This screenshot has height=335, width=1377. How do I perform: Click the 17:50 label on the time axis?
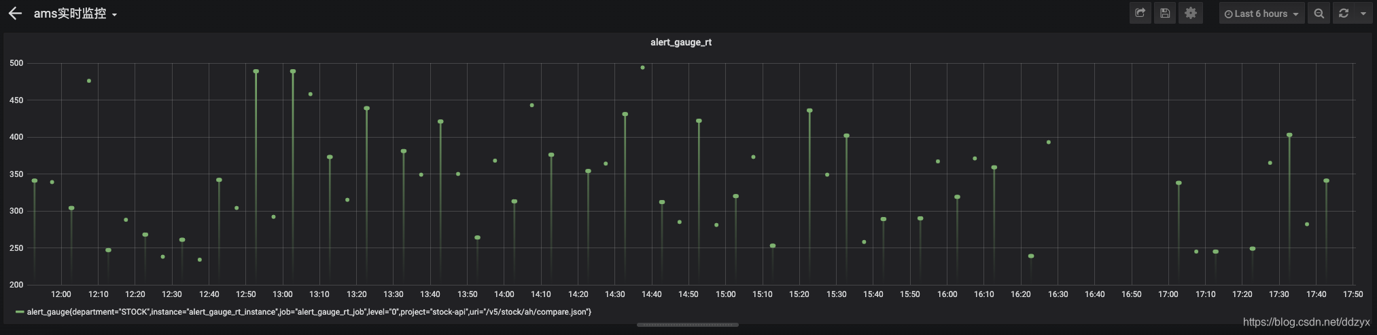point(1353,294)
